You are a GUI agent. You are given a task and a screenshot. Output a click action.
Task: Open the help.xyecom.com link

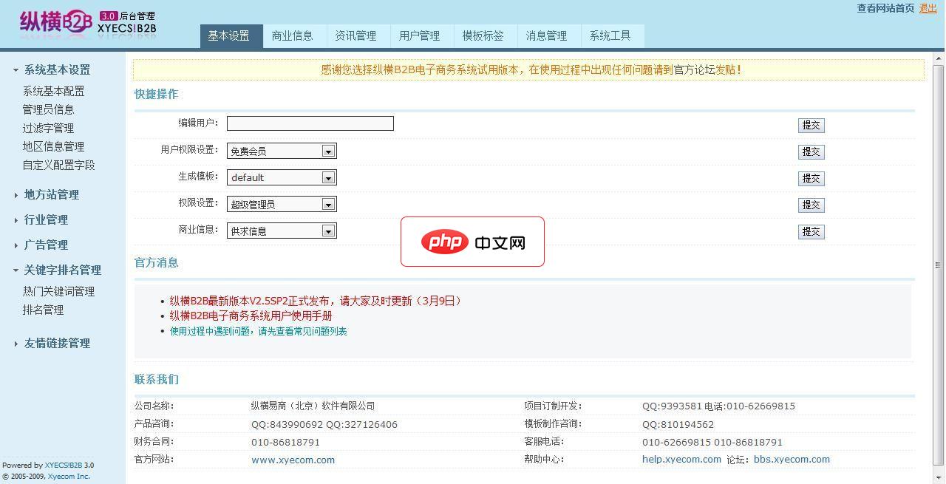point(681,460)
